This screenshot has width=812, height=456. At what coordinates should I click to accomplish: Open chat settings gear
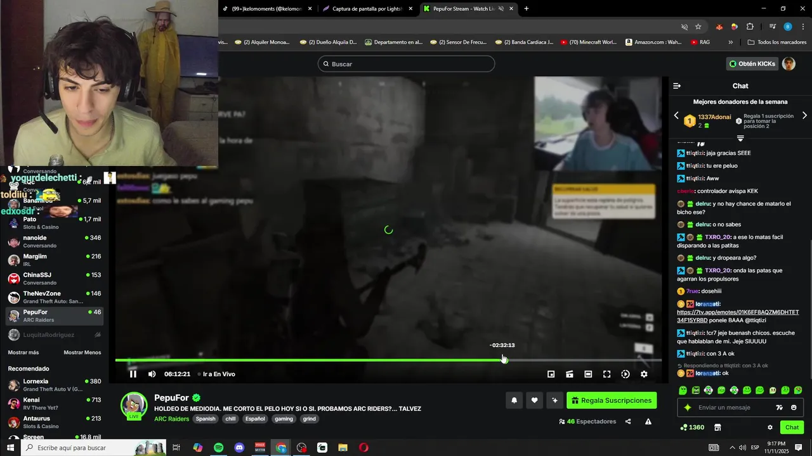click(770, 427)
